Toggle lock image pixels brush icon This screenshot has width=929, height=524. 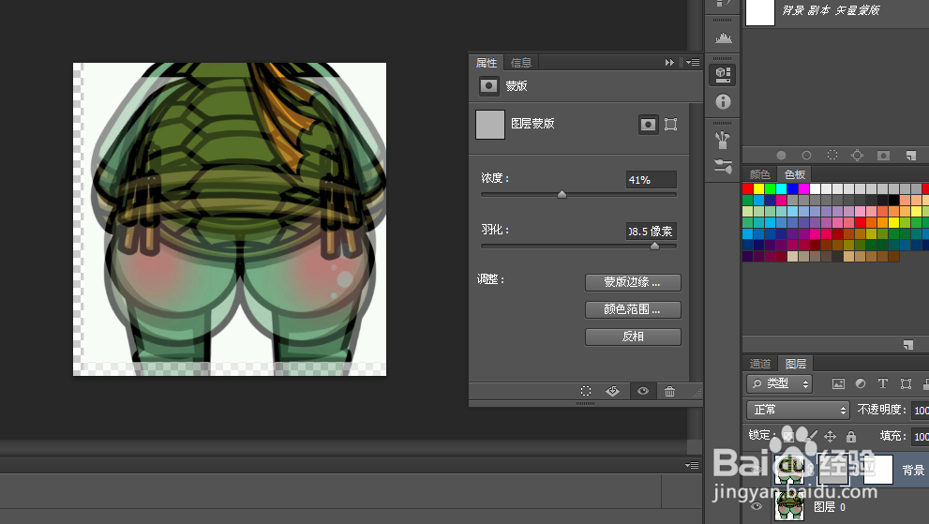tap(811, 436)
